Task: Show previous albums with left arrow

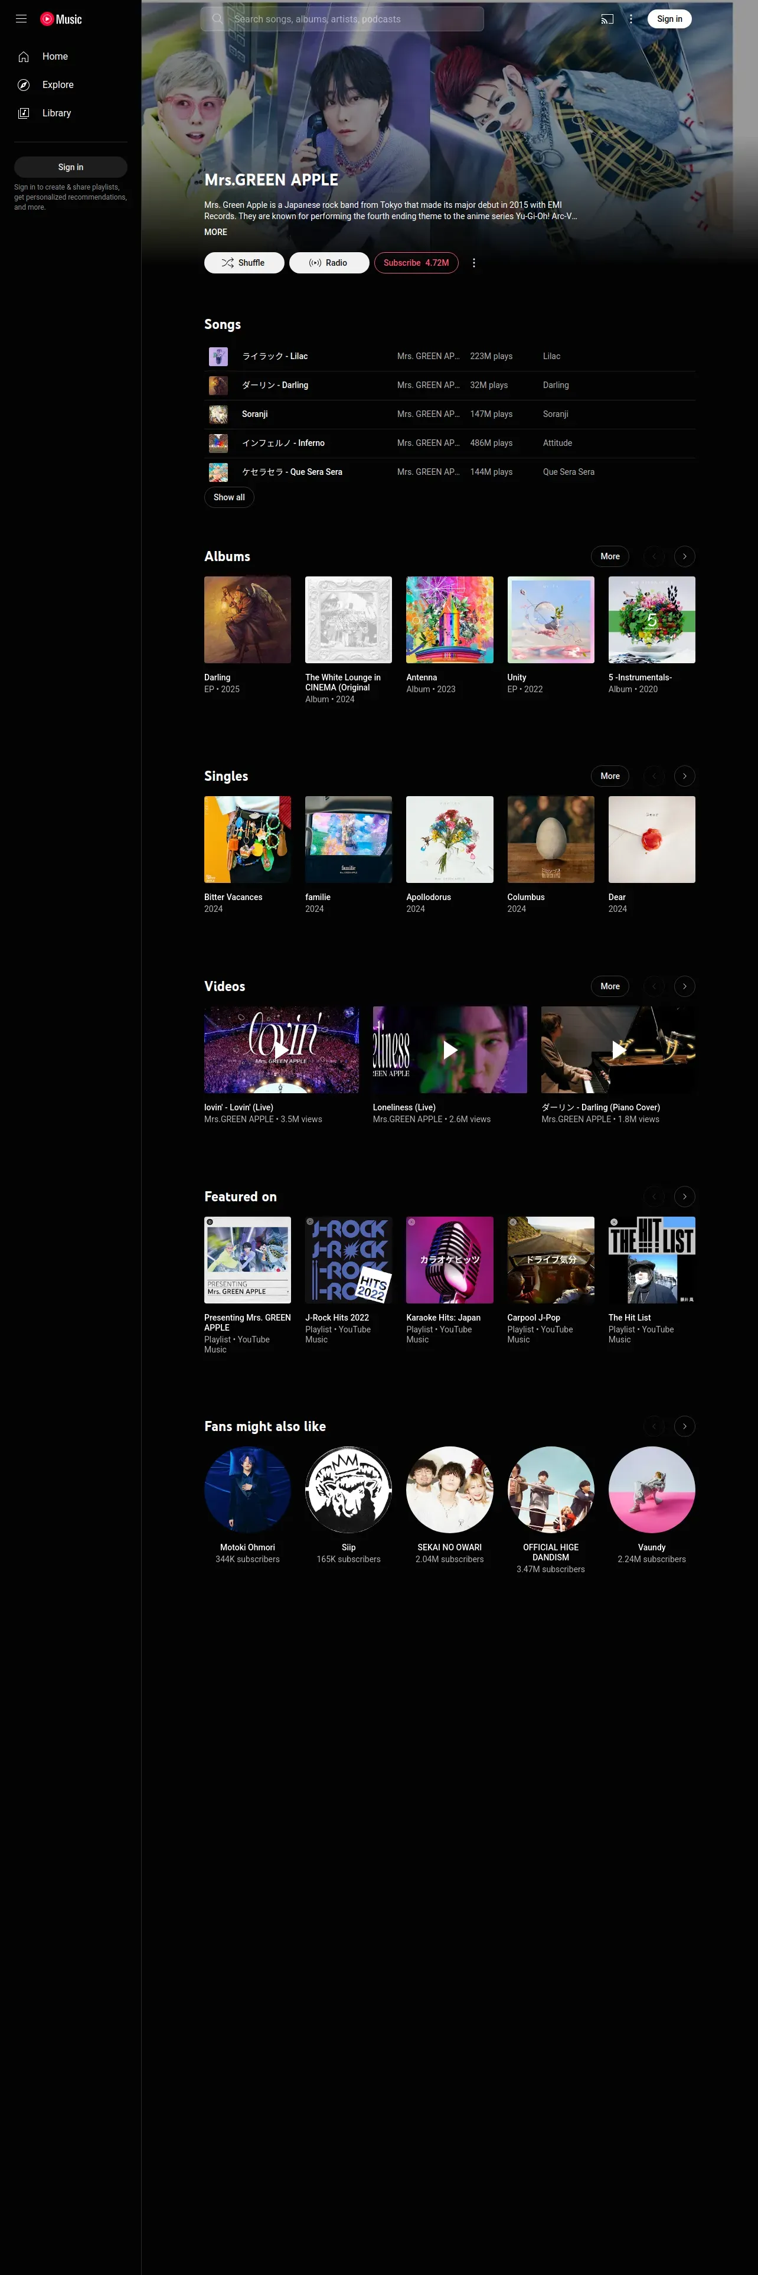Action: (x=654, y=556)
